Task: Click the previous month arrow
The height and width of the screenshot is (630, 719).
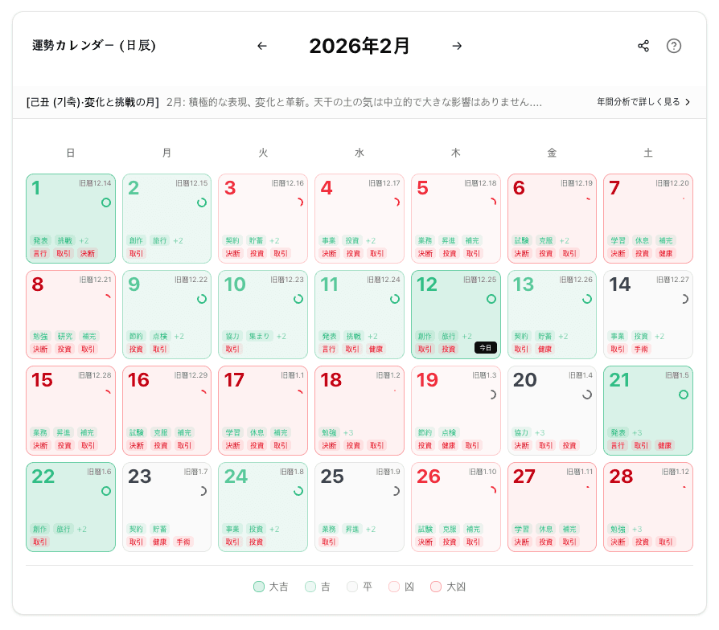Action: (261, 46)
